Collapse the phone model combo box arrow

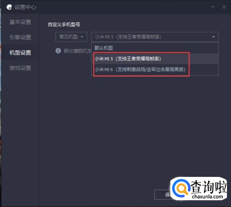point(213,37)
